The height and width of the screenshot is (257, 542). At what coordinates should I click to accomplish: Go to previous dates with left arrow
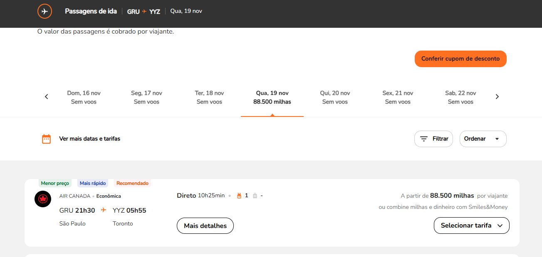(47, 97)
